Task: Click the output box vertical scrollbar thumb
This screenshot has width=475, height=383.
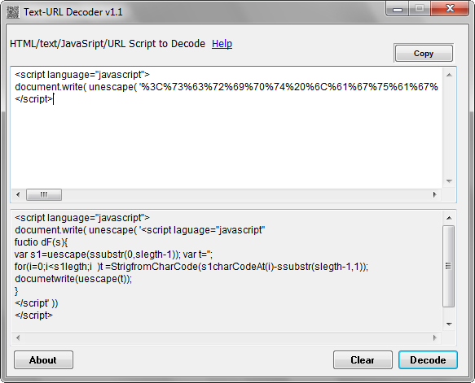Action: (449, 266)
